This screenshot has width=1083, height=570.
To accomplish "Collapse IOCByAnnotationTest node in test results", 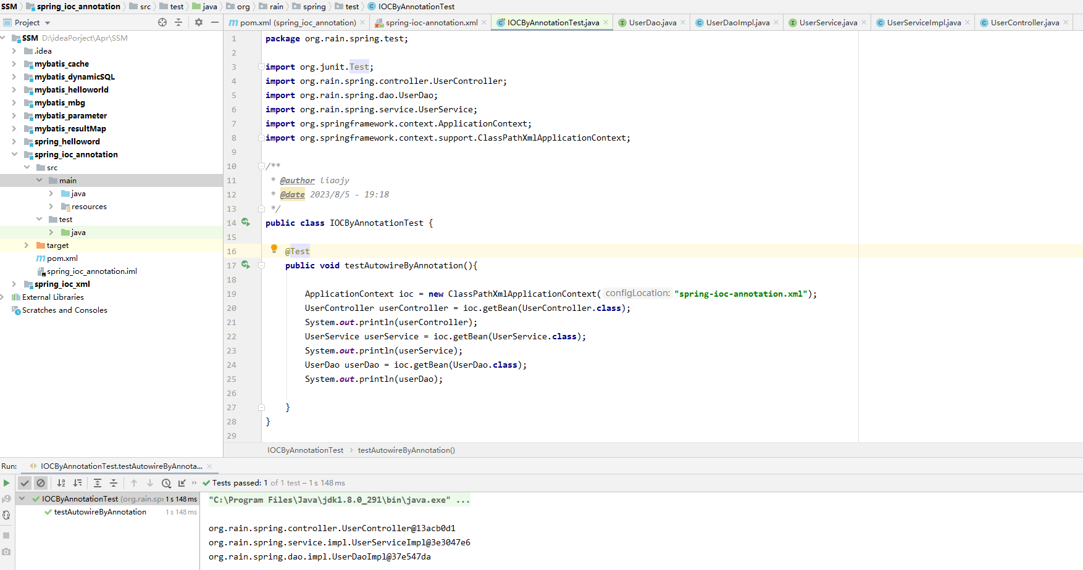I will pyautogui.click(x=22, y=498).
